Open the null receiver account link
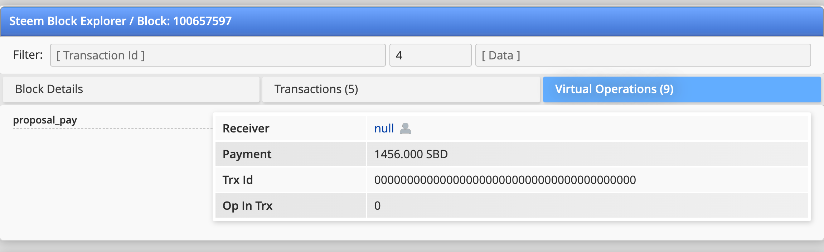The image size is (824, 252). coord(384,128)
